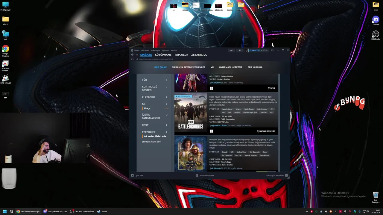The width and height of the screenshot is (383, 215).
Task: Click the Battle Royale tag on PUBG
Action: [x=249, y=109]
